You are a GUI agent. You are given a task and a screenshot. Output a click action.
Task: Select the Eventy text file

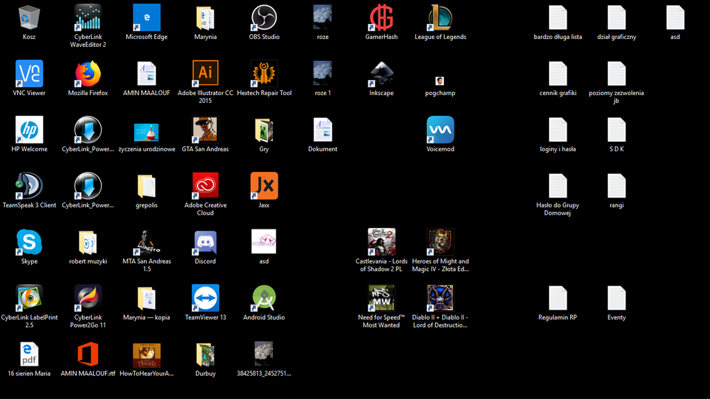click(616, 298)
